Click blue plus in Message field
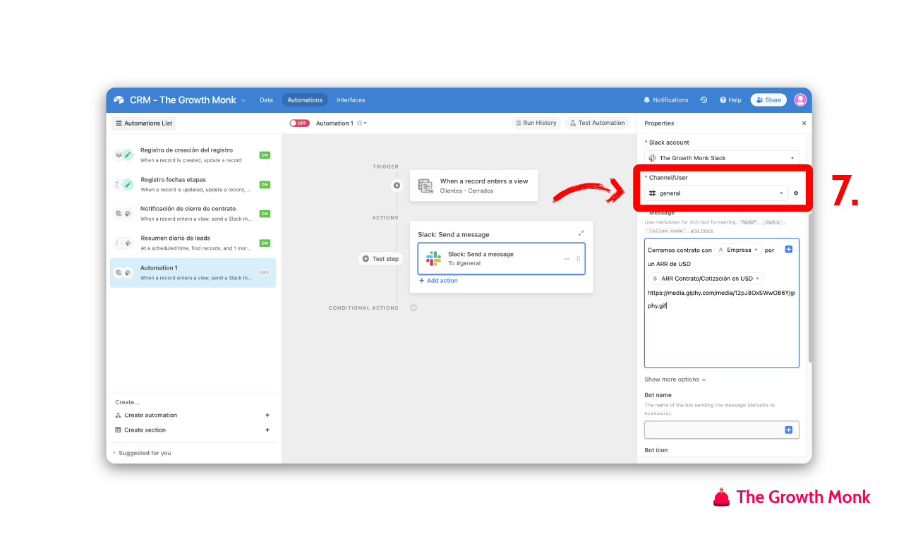Screen dimensions: 918x551 [789, 249]
